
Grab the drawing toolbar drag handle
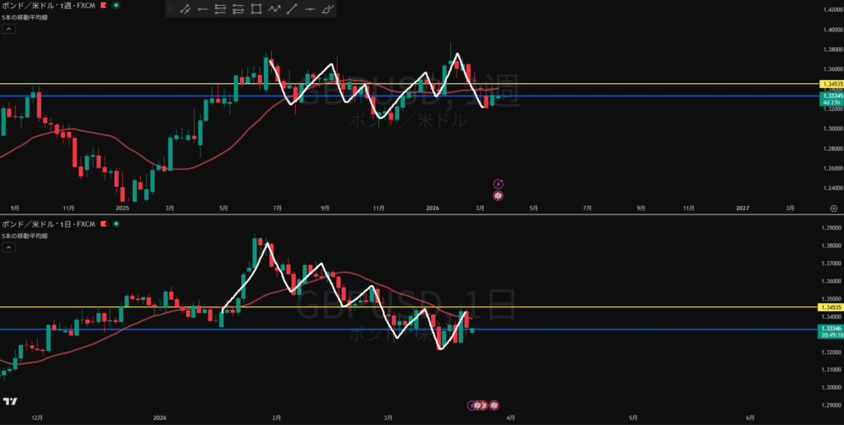pyautogui.click(x=170, y=10)
